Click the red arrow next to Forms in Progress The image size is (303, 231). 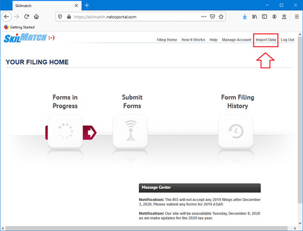[x=90, y=133]
